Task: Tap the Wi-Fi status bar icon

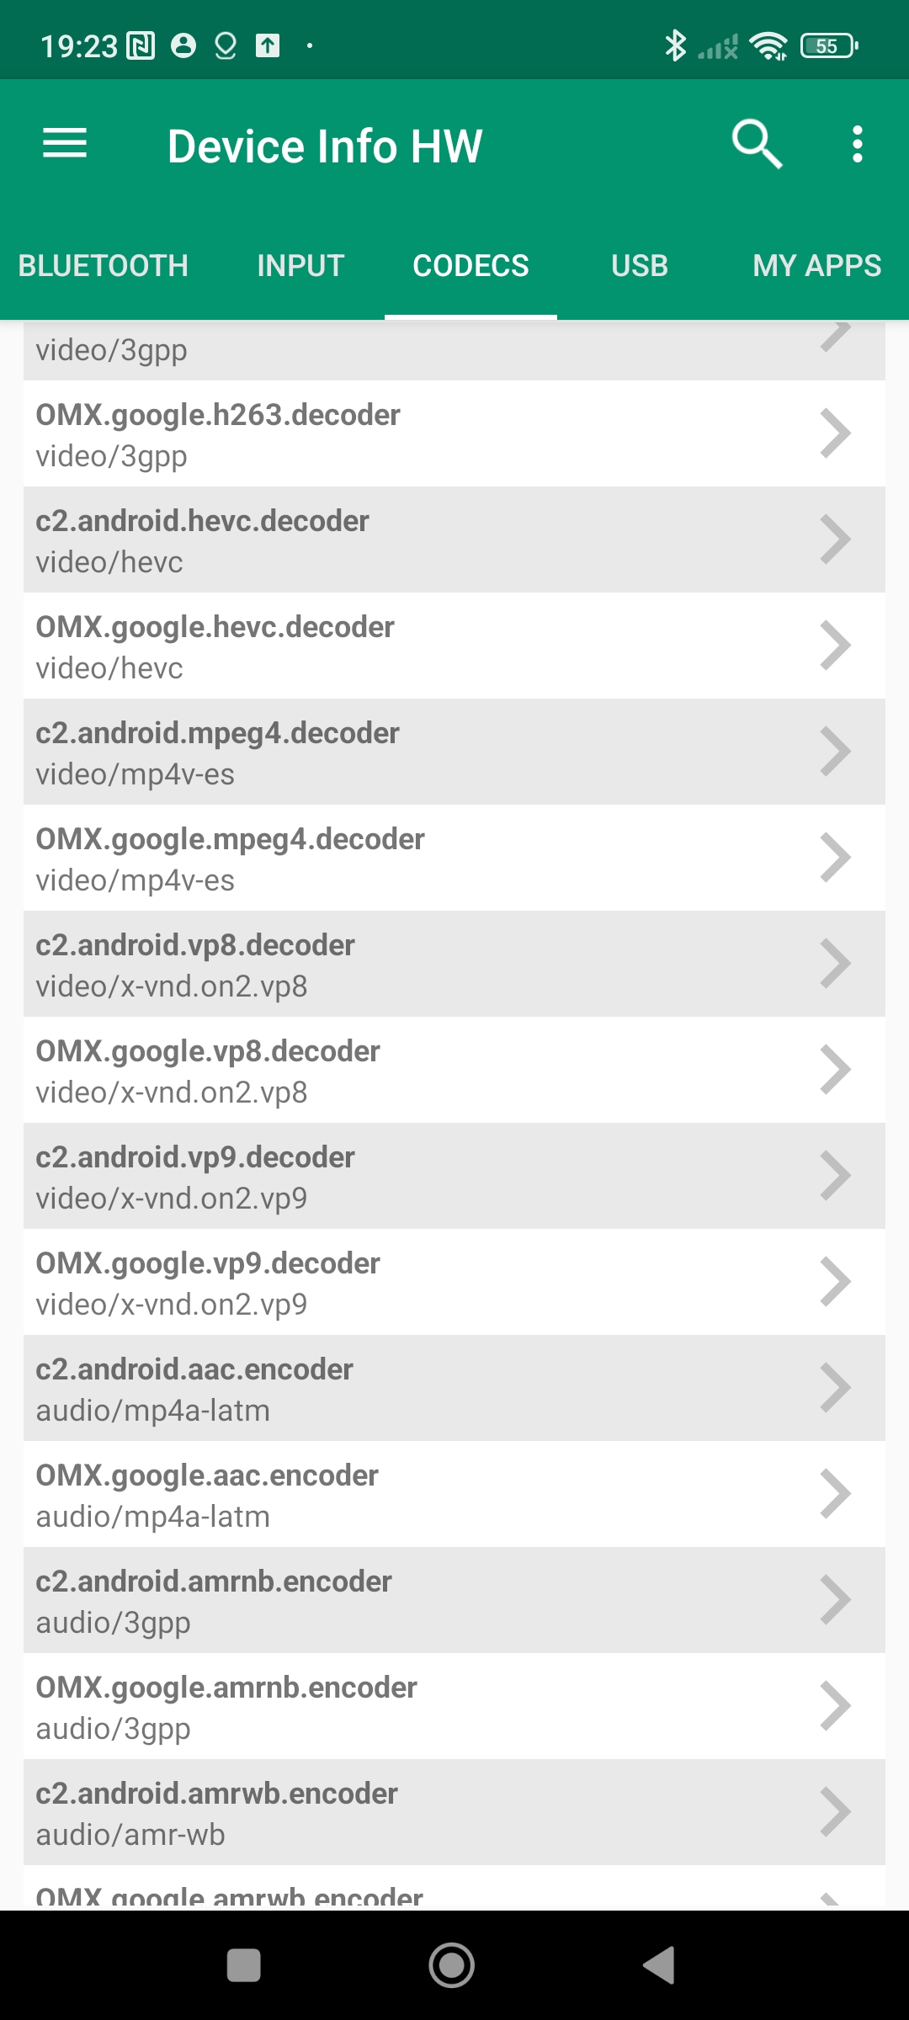Action: pos(768,45)
